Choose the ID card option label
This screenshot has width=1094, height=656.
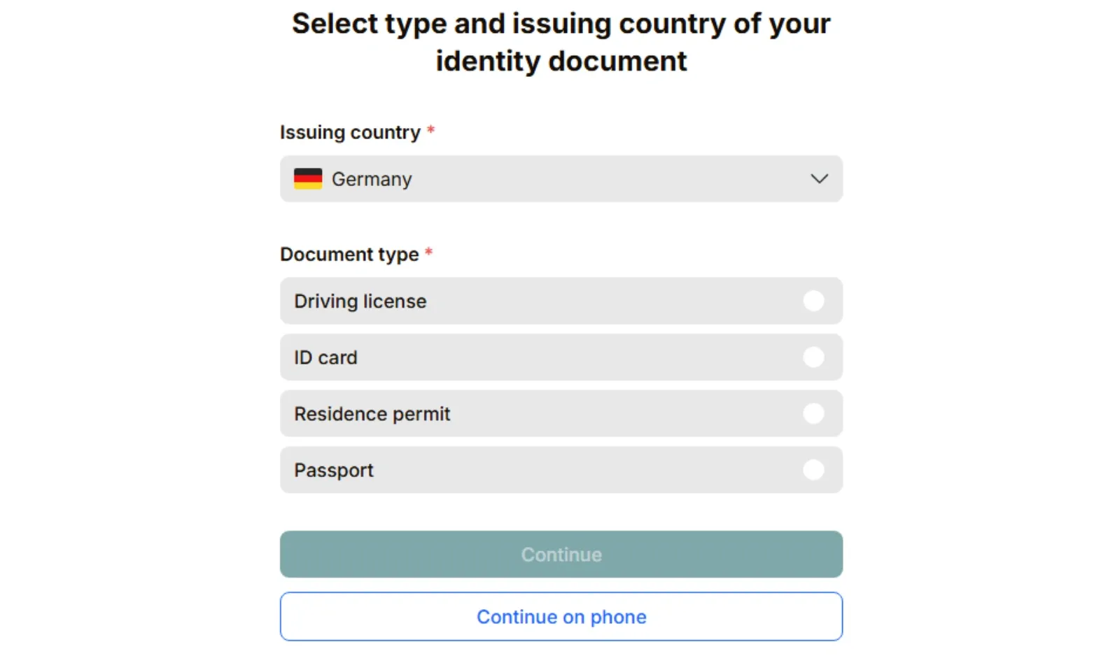(325, 357)
